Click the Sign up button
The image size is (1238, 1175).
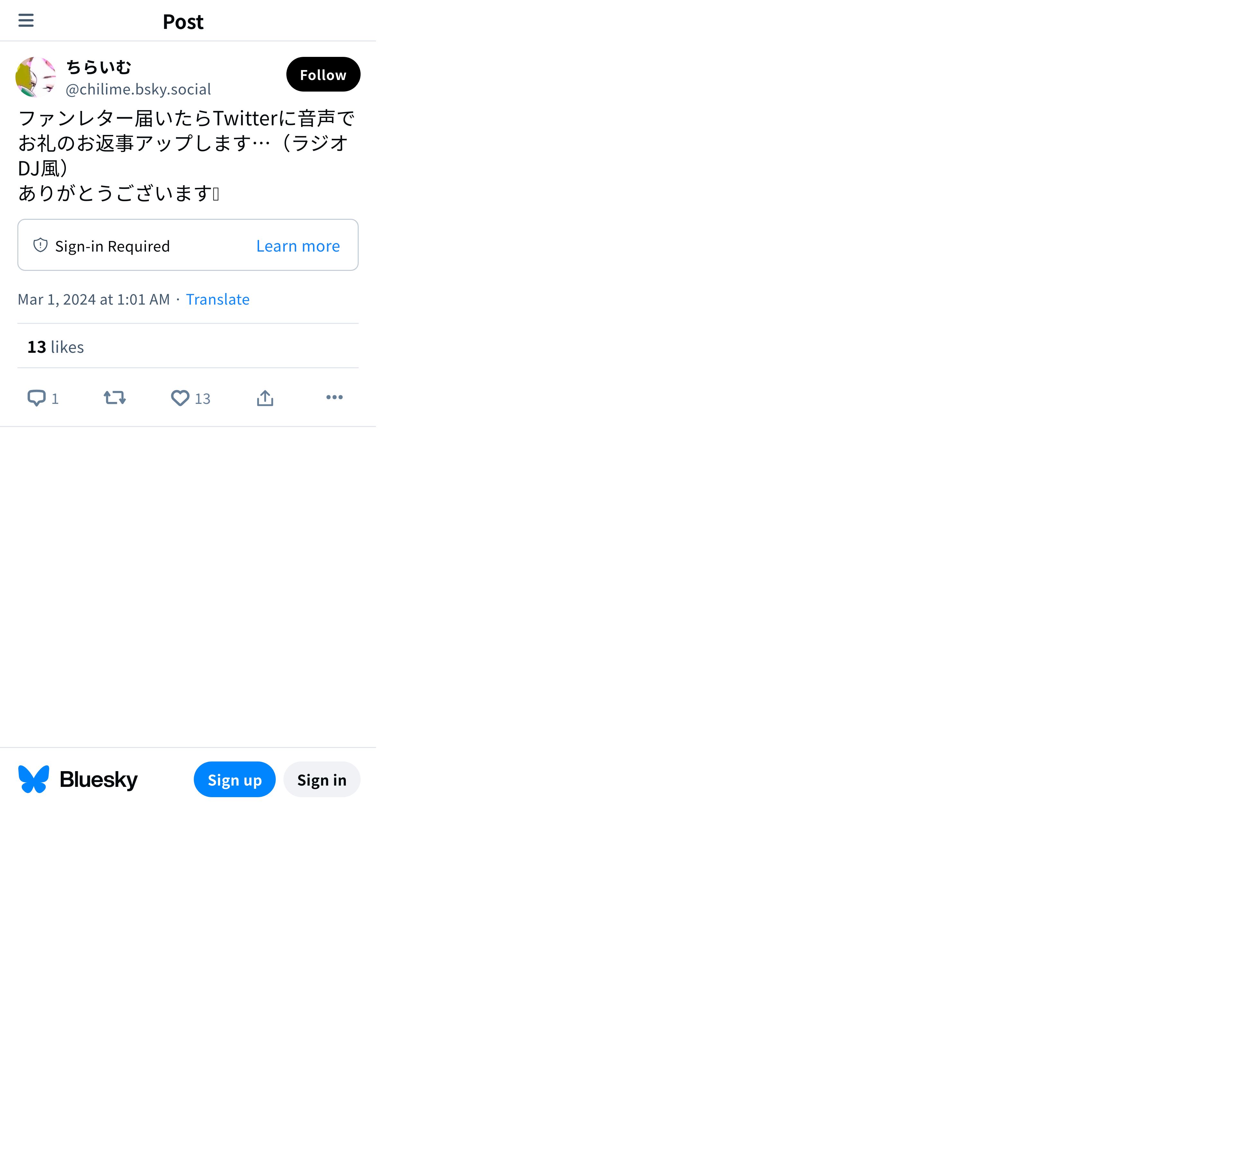pos(234,780)
